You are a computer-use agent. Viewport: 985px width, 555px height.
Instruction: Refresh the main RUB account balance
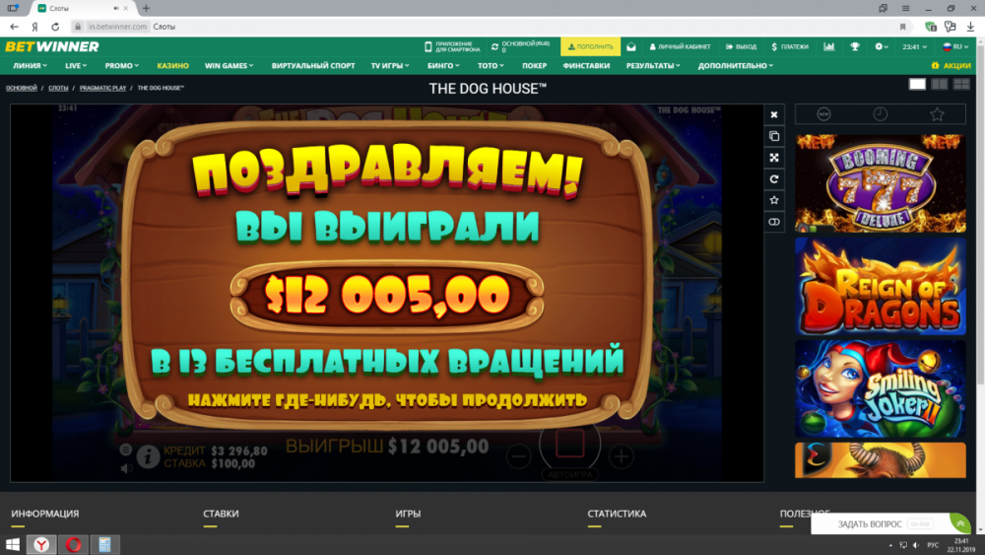click(495, 46)
